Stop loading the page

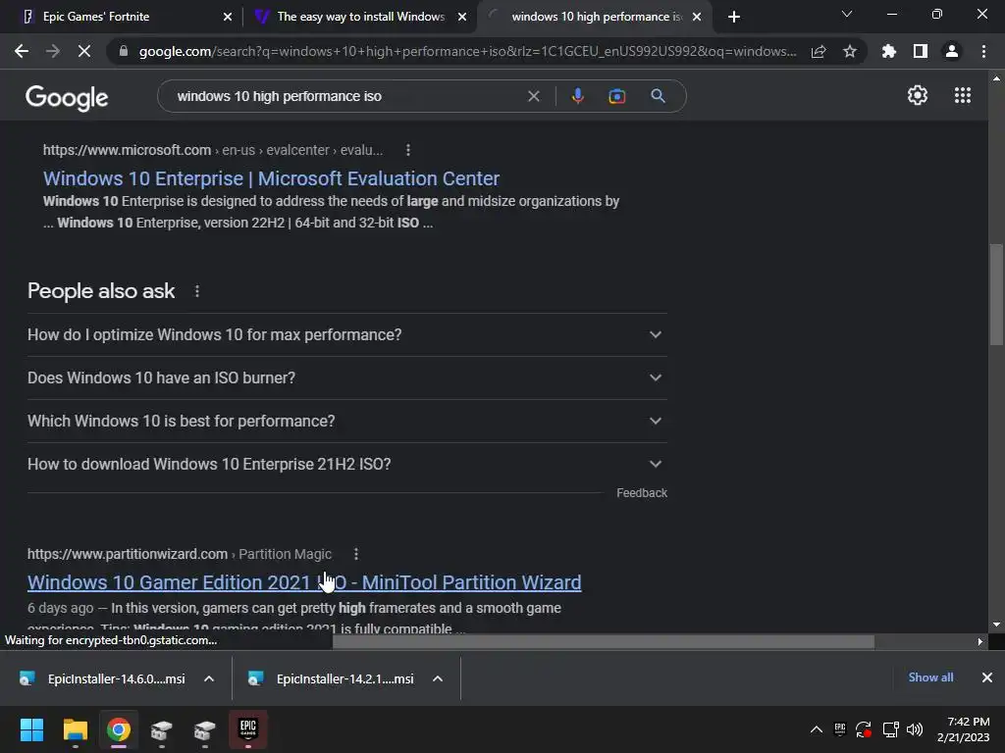pyautogui.click(x=84, y=51)
